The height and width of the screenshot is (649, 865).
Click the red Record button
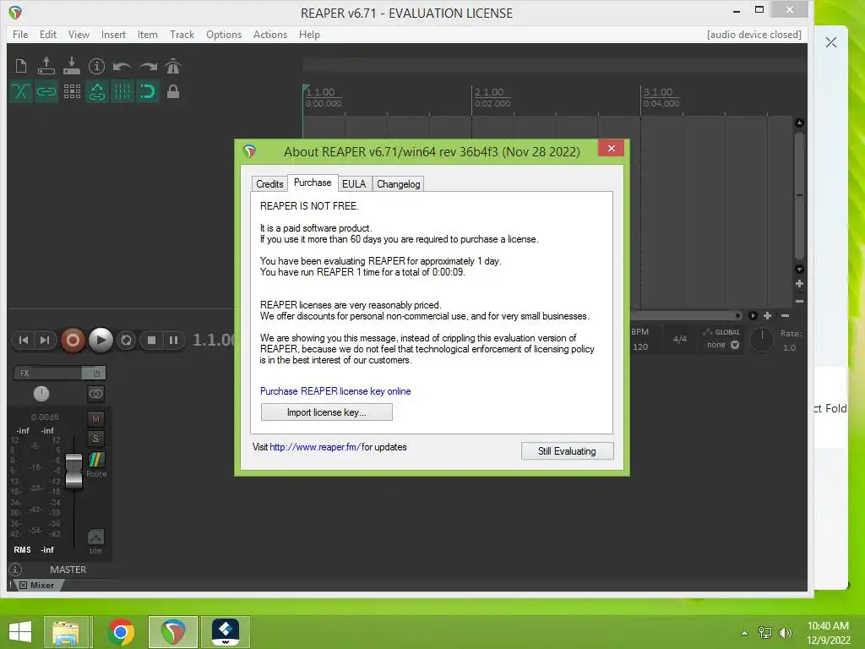coord(73,340)
